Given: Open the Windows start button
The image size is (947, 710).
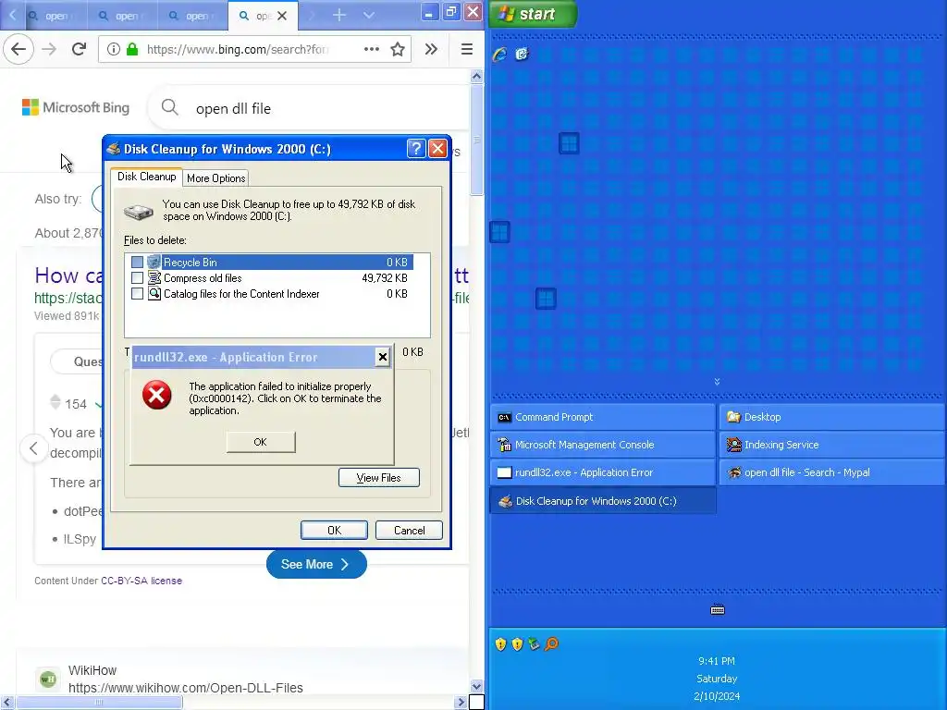Looking at the screenshot, I should pyautogui.click(x=533, y=14).
